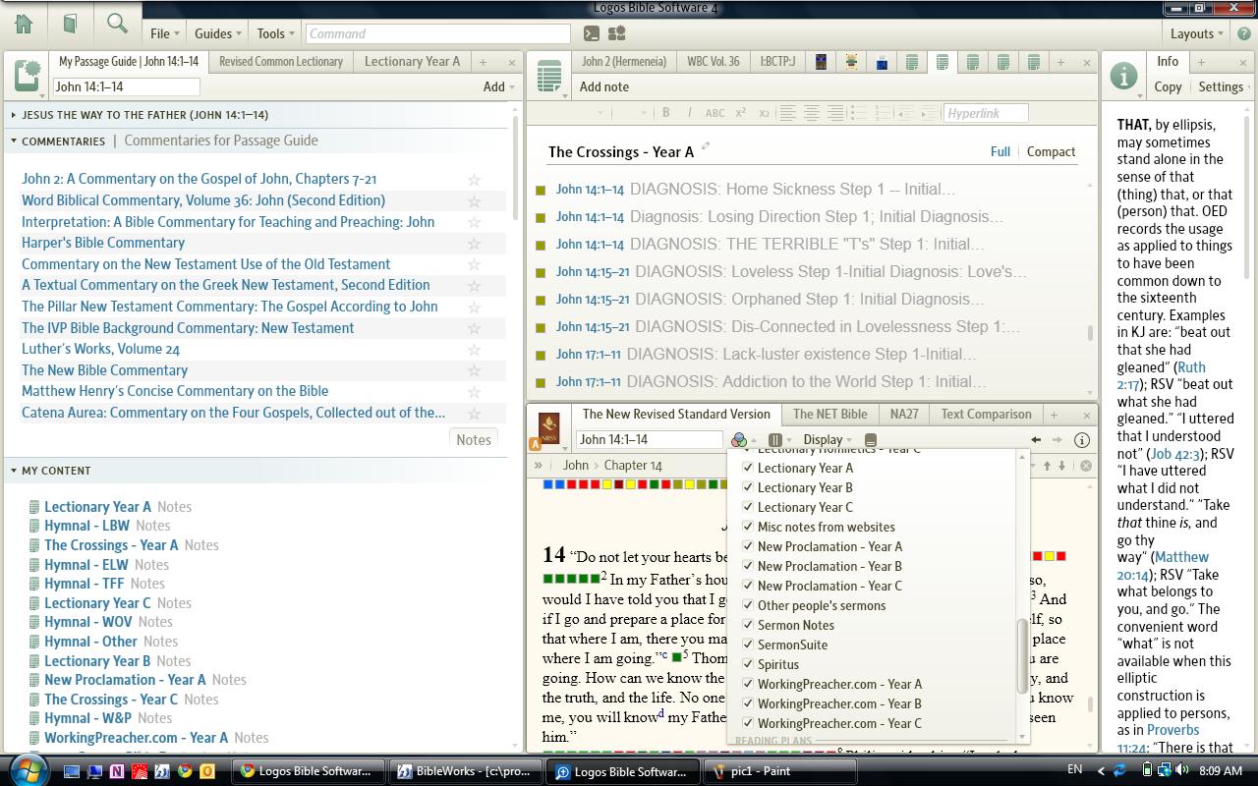Click the Command input box
Screen dimensions: 1258x786
pos(437,33)
